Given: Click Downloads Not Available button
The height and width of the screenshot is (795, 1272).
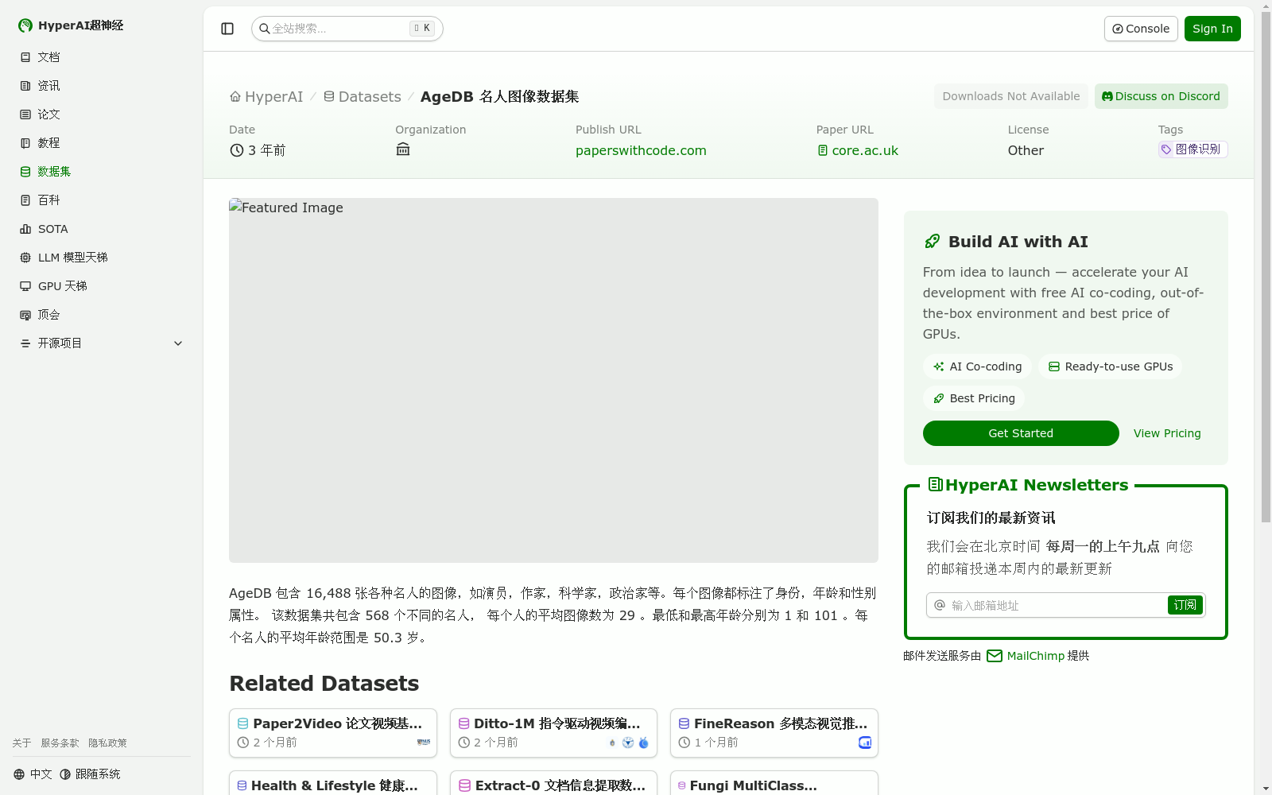Looking at the screenshot, I should click(1011, 96).
